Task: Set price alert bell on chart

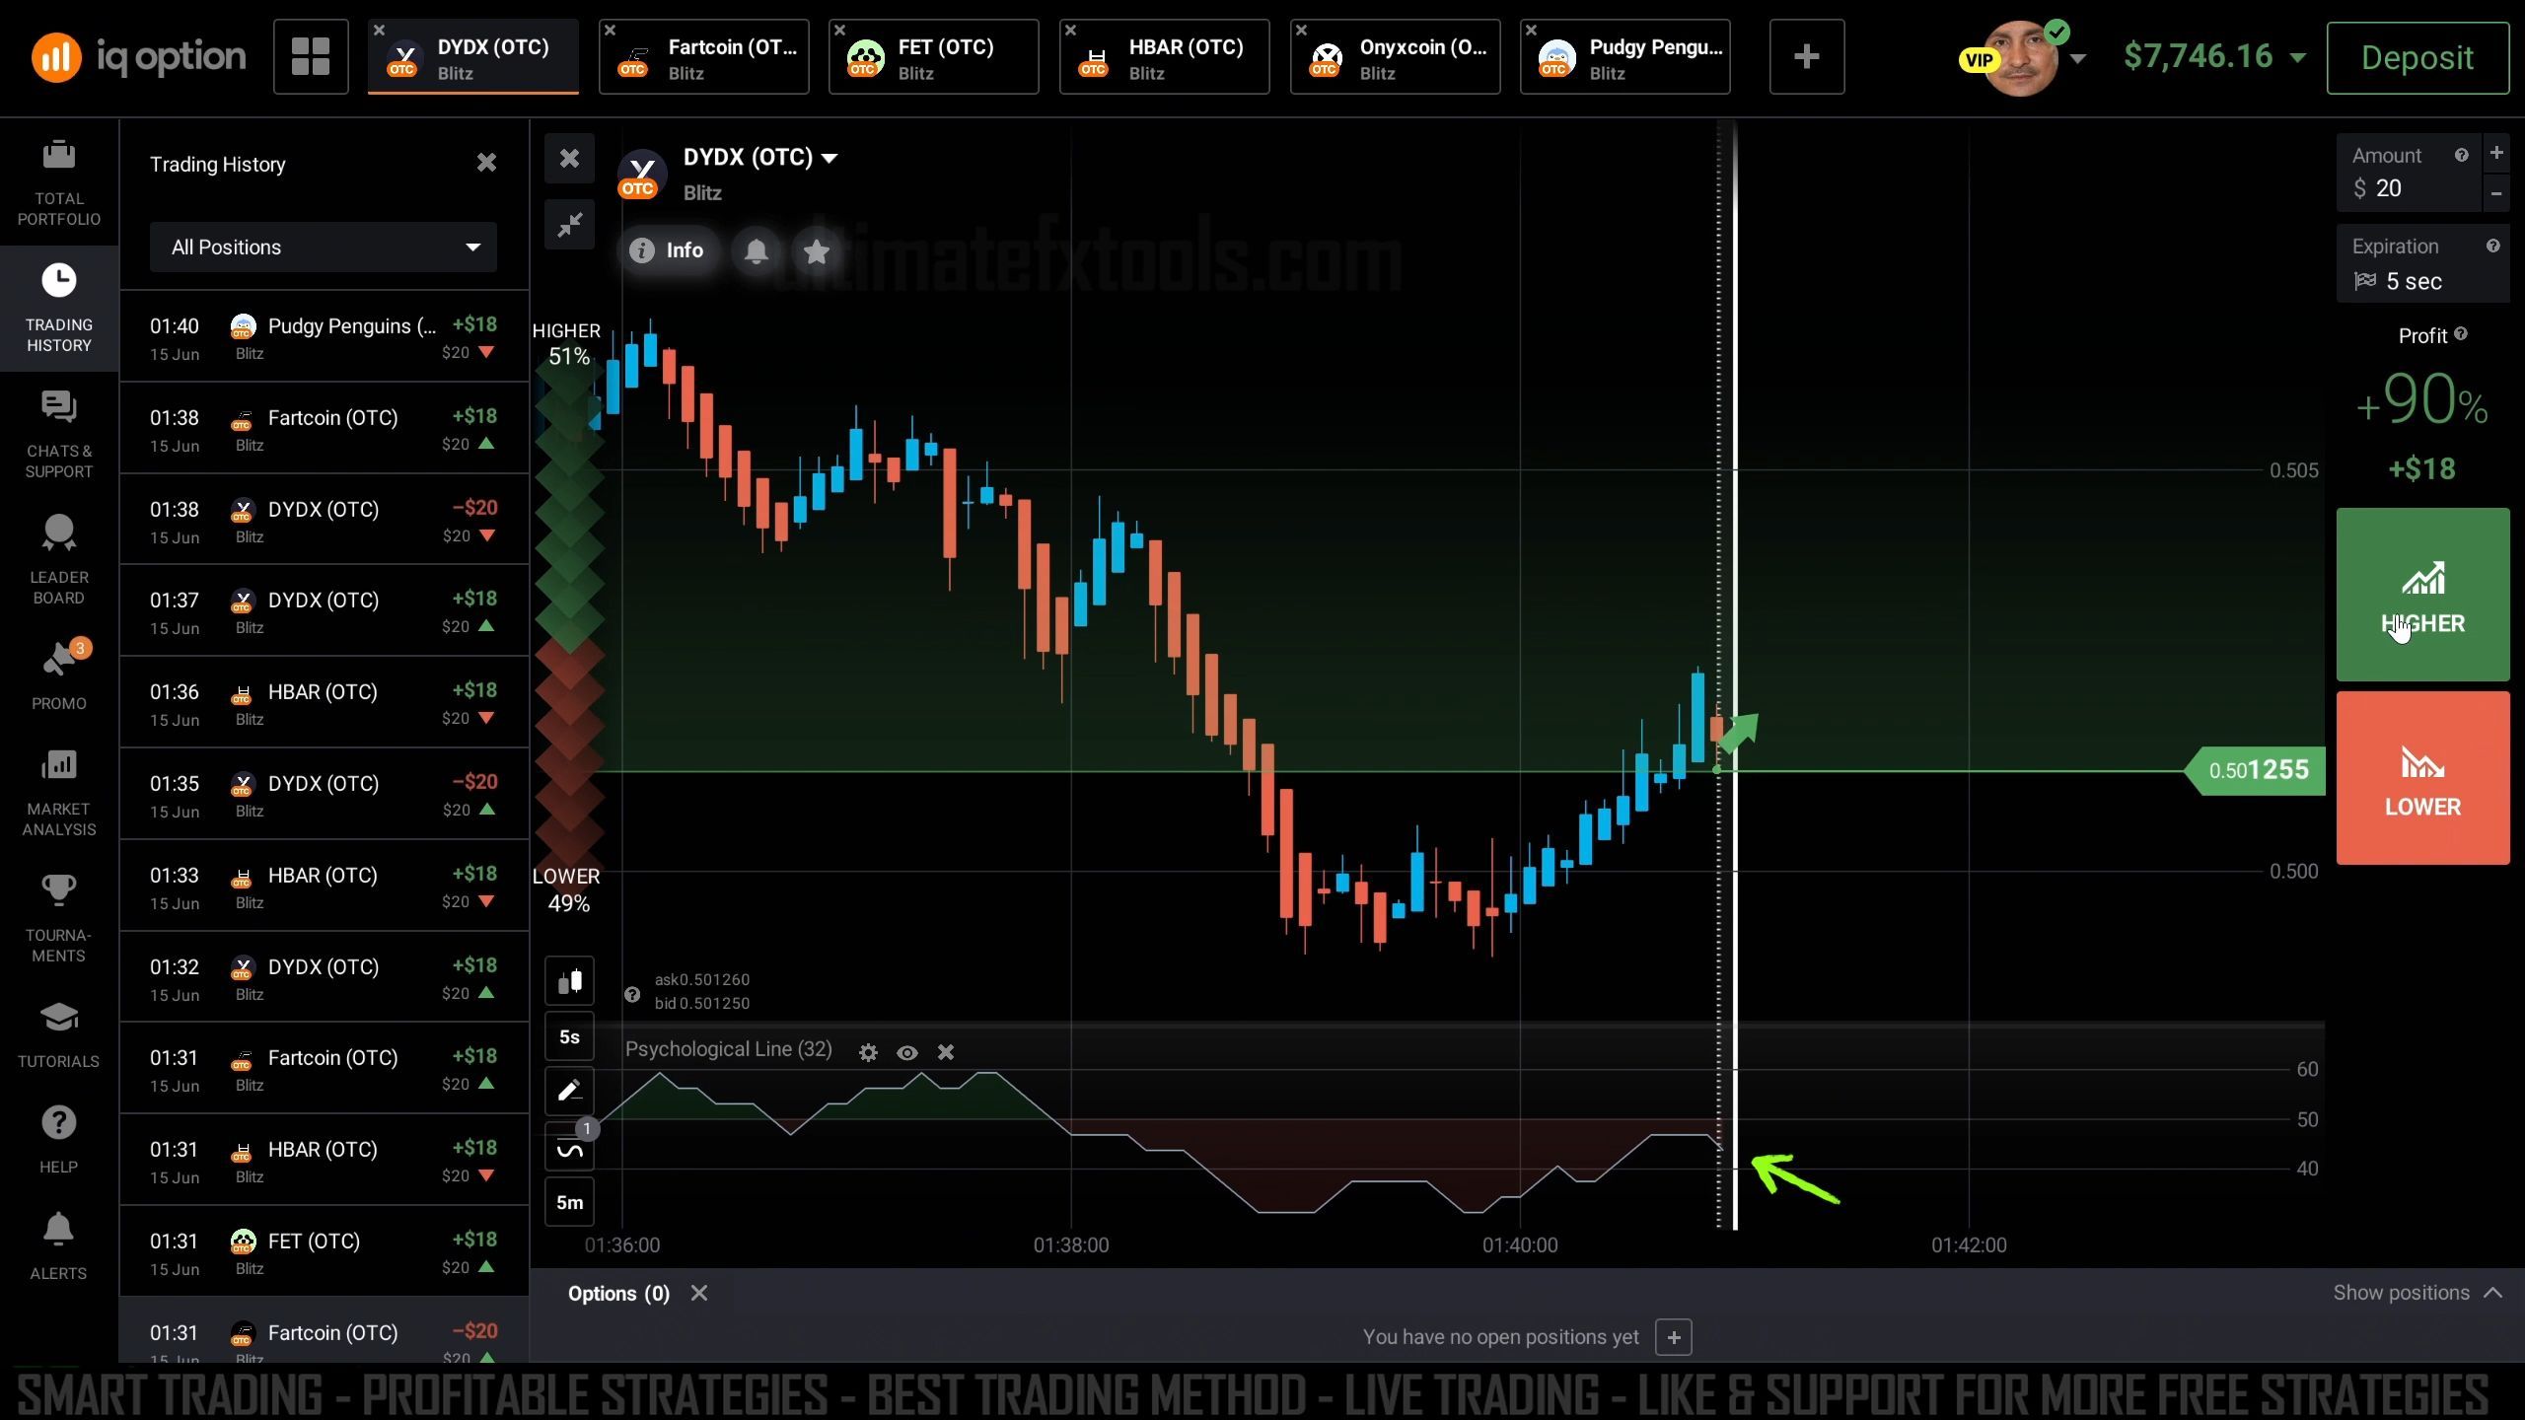Action: 757,250
